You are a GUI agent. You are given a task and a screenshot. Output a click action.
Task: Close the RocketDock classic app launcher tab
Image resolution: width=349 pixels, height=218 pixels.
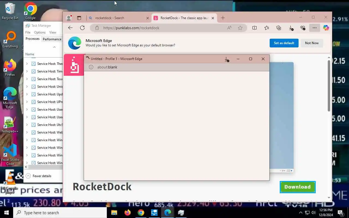213,18
